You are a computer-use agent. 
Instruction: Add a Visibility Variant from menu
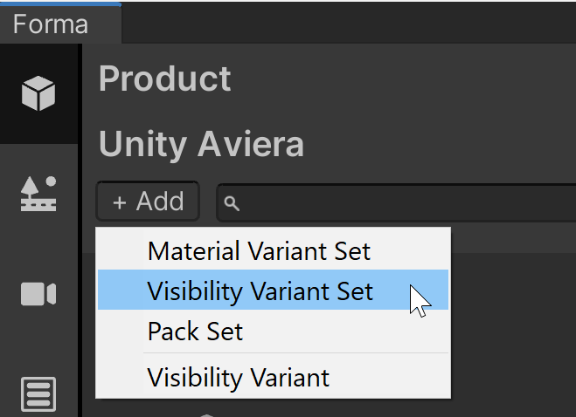pyautogui.click(x=239, y=378)
